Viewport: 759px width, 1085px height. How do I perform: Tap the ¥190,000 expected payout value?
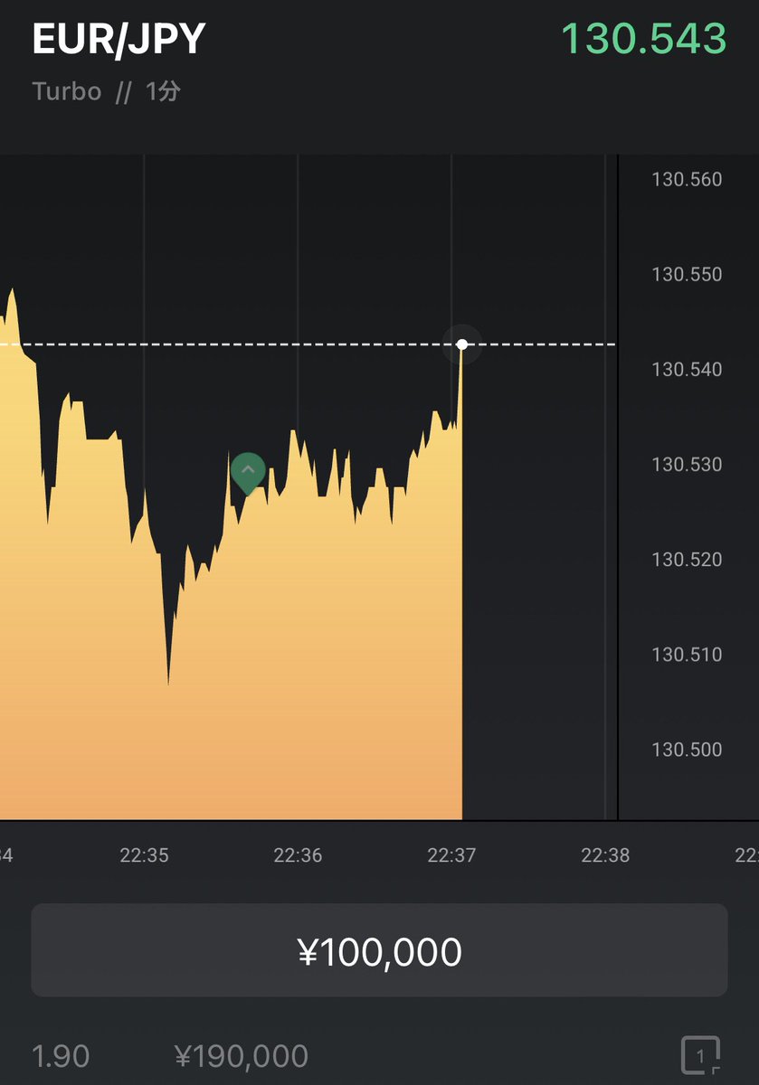pyautogui.click(x=241, y=1056)
